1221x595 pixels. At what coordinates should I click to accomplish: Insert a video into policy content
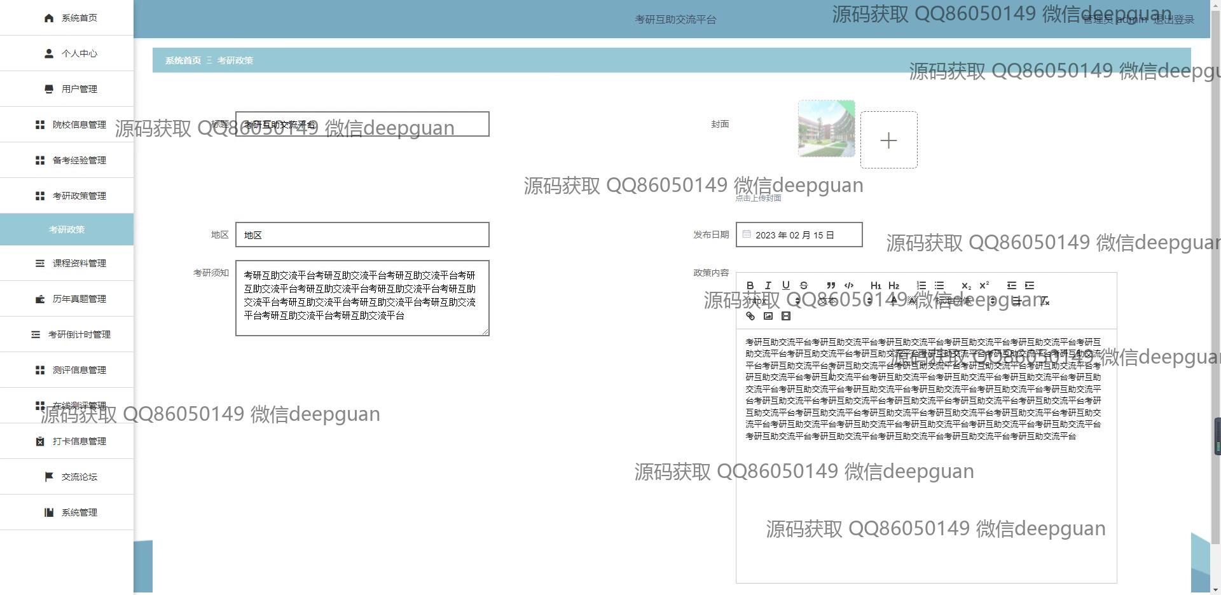click(x=786, y=316)
